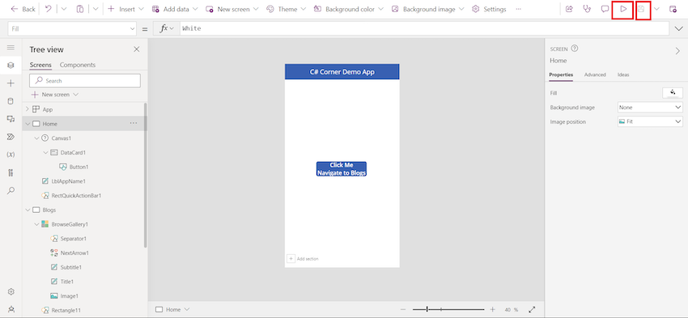Image resolution: width=688 pixels, height=318 pixels.
Task: Click the fit to window icon
Action: [532, 309]
